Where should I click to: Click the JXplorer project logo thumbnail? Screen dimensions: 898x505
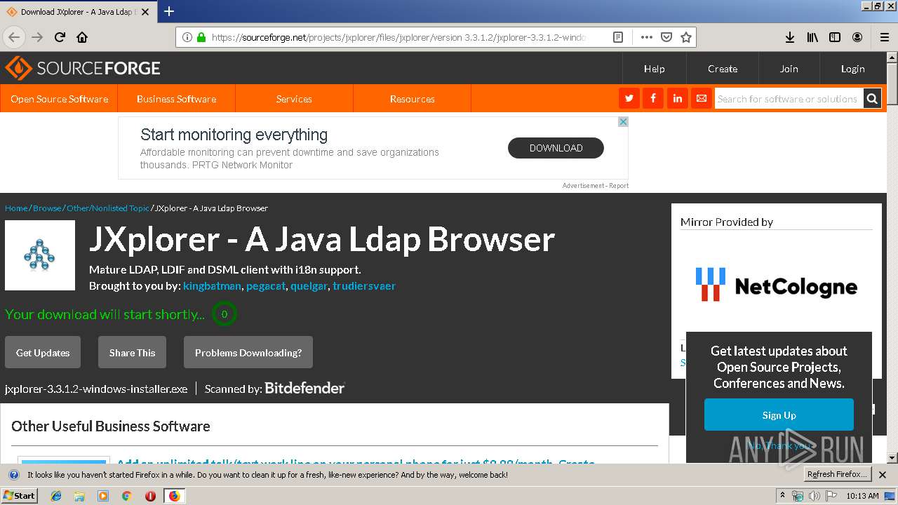pos(40,255)
